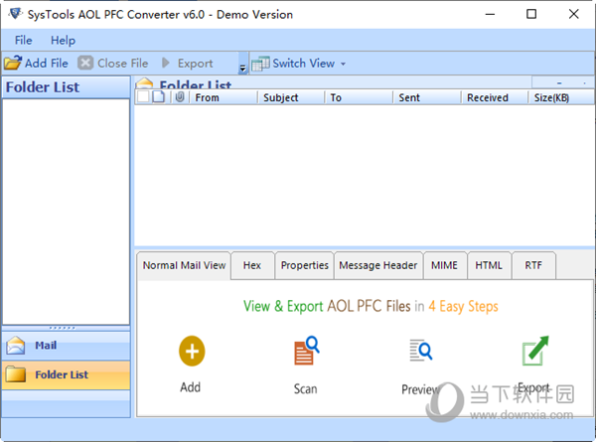Click the Close File X icon
This screenshot has height=442, width=596.
[85, 64]
